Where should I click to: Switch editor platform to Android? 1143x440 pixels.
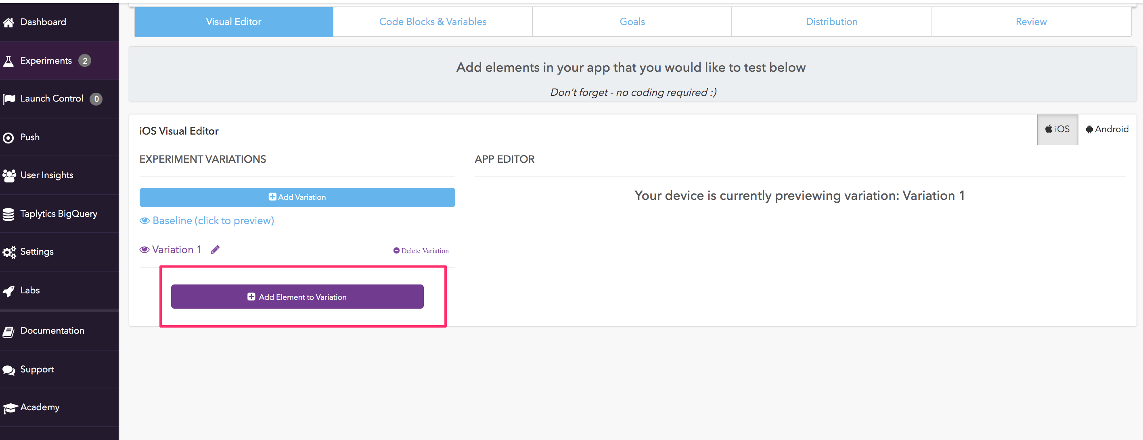click(1107, 129)
